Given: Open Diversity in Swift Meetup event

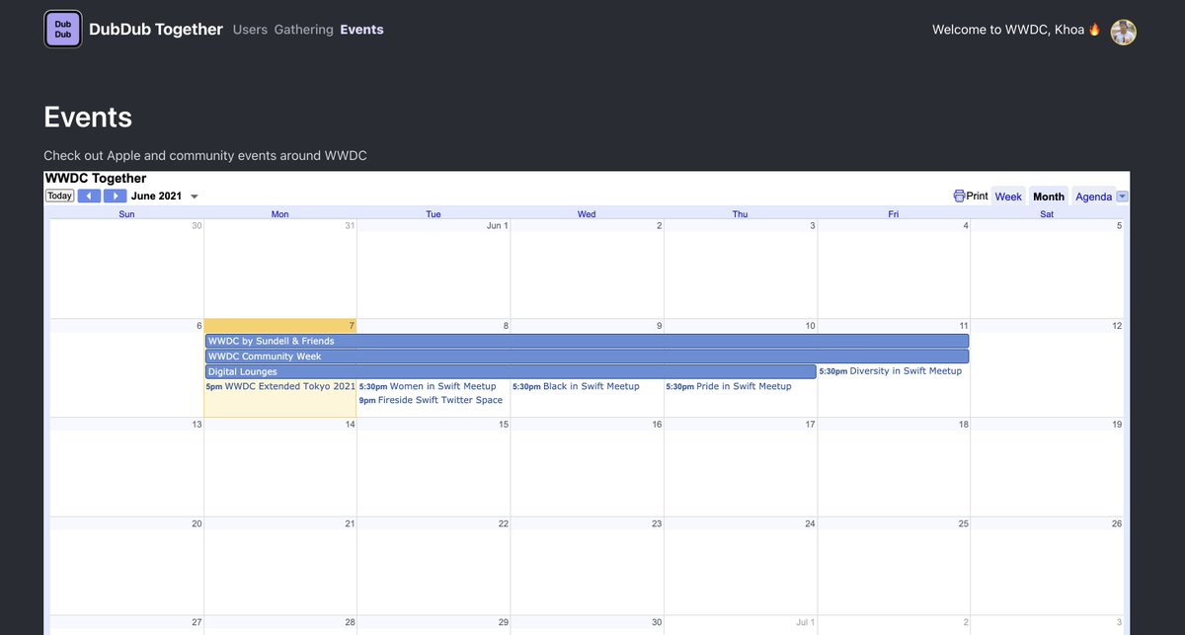Looking at the screenshot, I should tap(891, 371).
